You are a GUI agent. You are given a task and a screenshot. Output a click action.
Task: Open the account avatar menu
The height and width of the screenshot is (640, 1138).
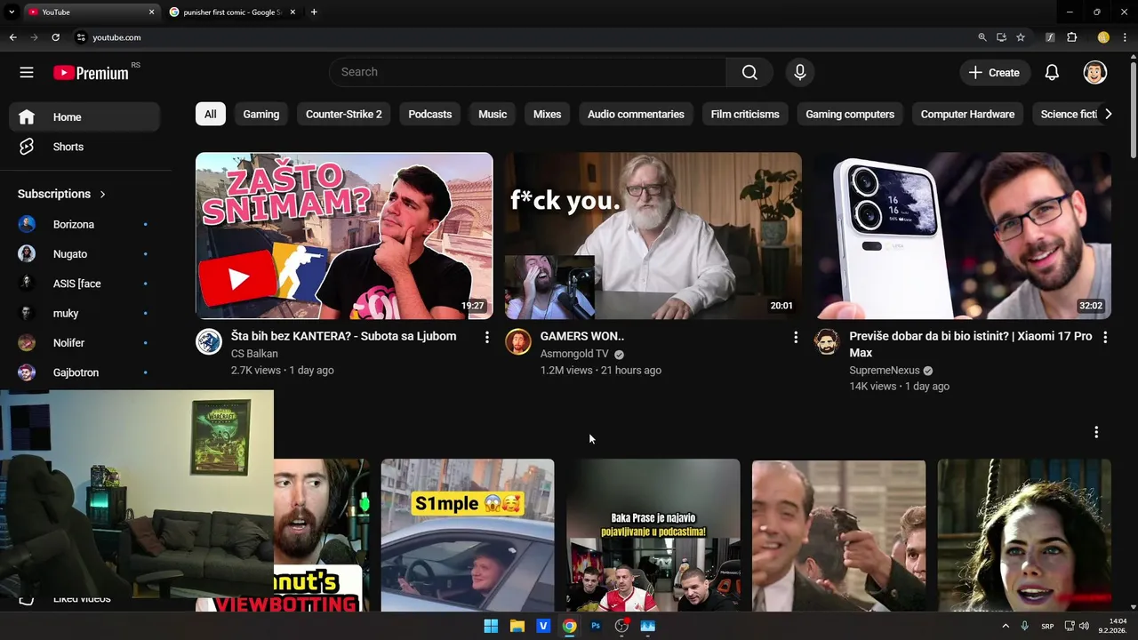[x=1095, y=73]
